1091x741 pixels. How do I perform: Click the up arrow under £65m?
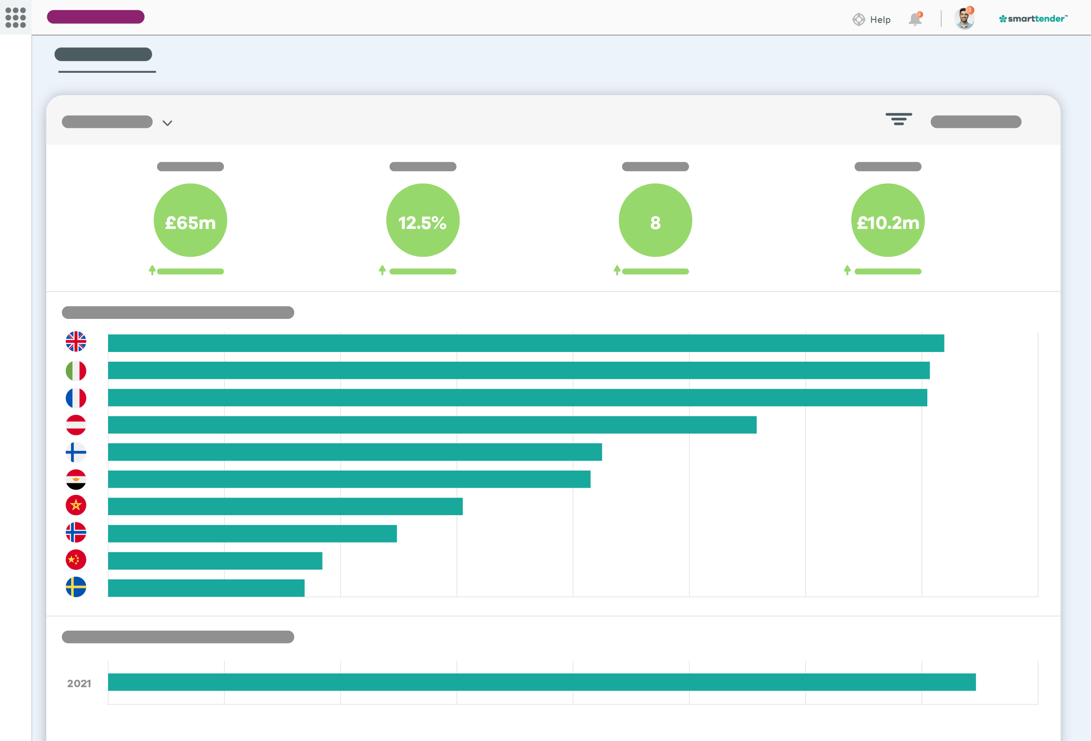point(152,270)
